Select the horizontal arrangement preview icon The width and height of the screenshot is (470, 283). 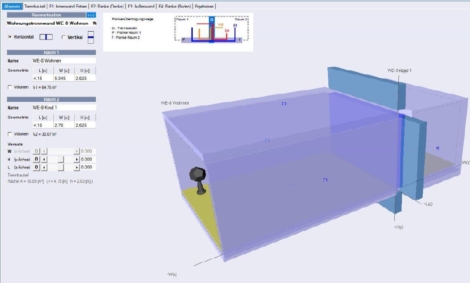point(46,37)
